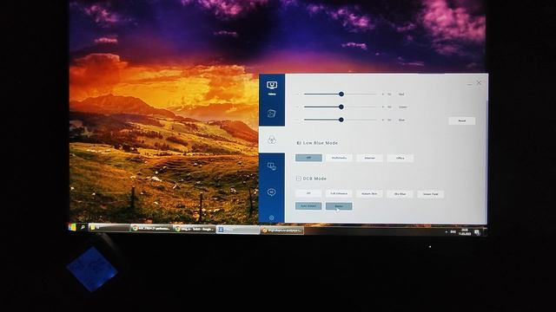Select Green Field in DCB Mode
This screenshot has height=312, width=556.
point(431,194)
